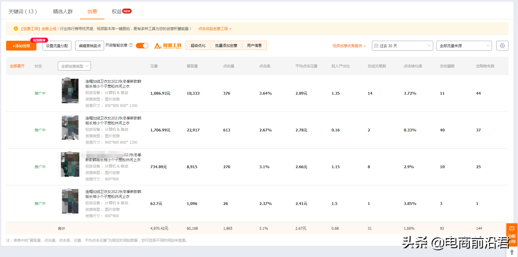Image resolution: width=518 pixels, height=257 pixels.
Task: Open thumbnail of the 62.7元 creative
Action: 70,201
